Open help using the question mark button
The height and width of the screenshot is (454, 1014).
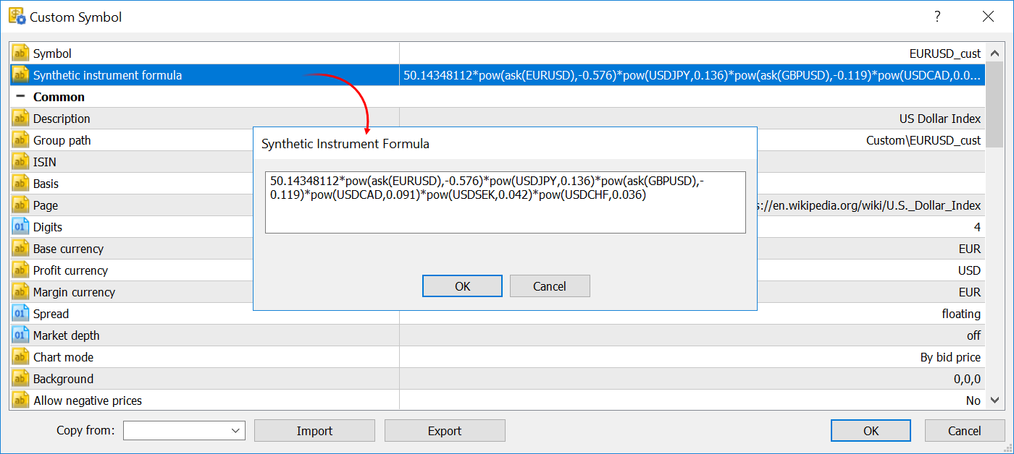tap(937, 16)
